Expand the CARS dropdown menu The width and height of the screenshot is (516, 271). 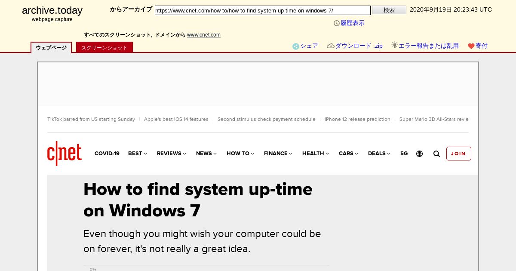pyautogui.click(x=349, y=154)
